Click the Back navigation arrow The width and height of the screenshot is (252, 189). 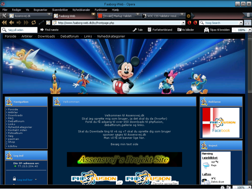click(x=12, y=23)
